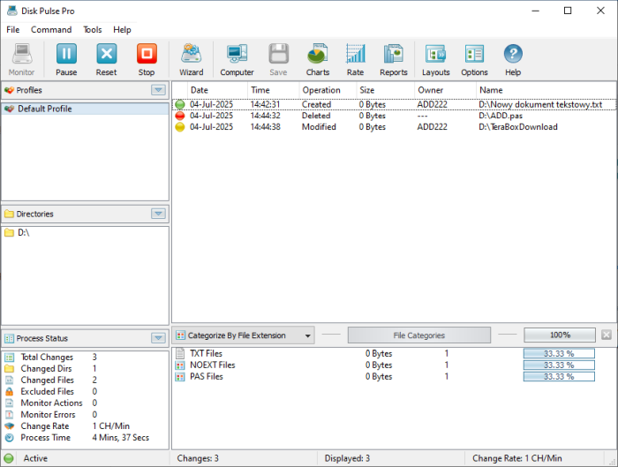Screen dimensions: 618x467
Task: Sort by the Size column header
Action: (x=386, y=90)
